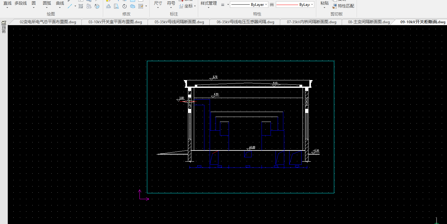Switch to 07-35kV内桥间隔断面图.dwg tab
Viewport: 447px width, 224px height.
click(x=312, y=22)
